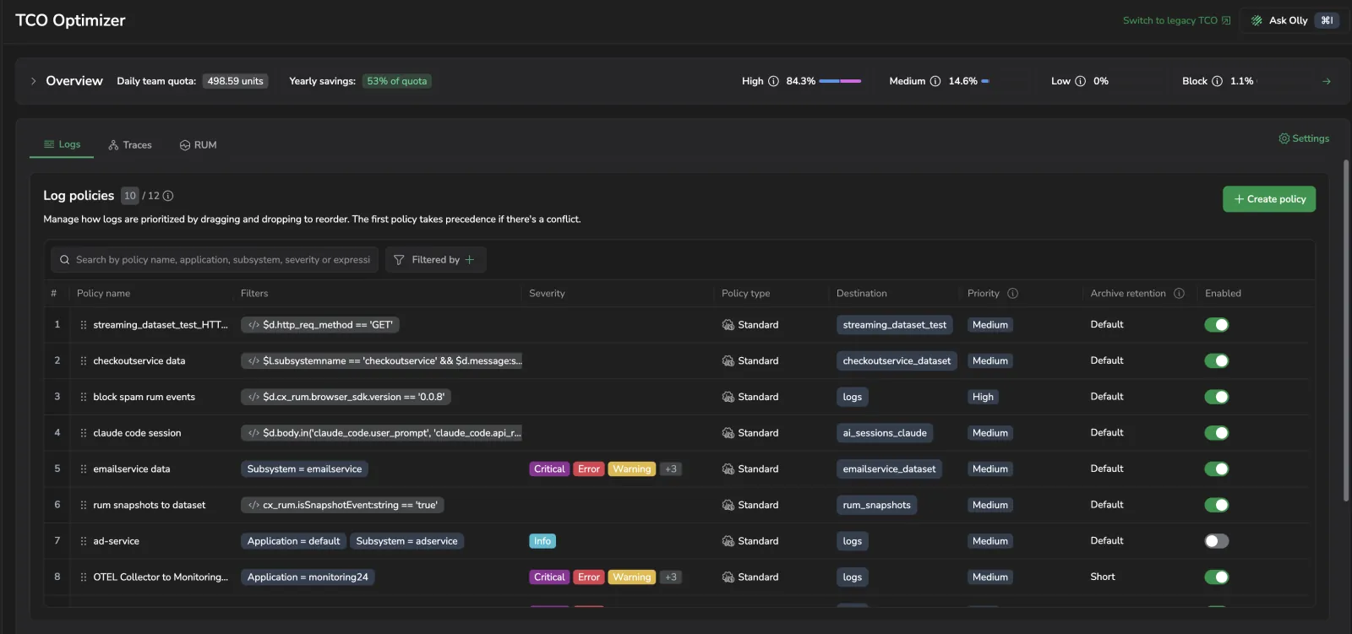The image size is (1352, 634).
Task: Click the Block info icon
Action: [x=1217, y=81]
